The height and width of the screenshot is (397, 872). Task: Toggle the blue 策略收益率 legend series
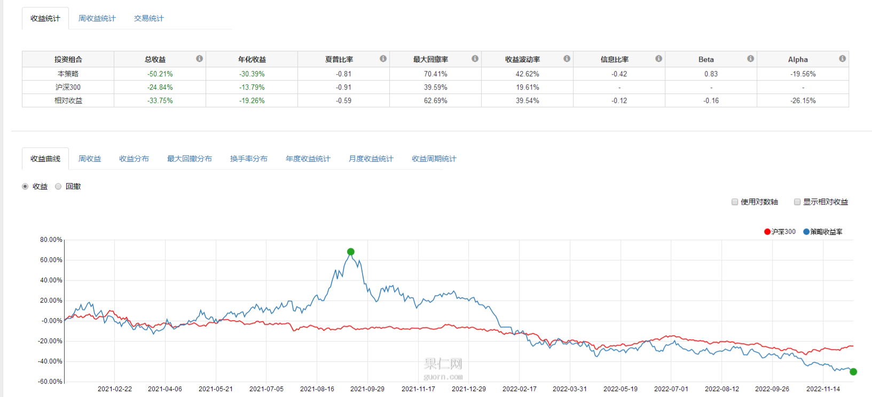point(822,232)
